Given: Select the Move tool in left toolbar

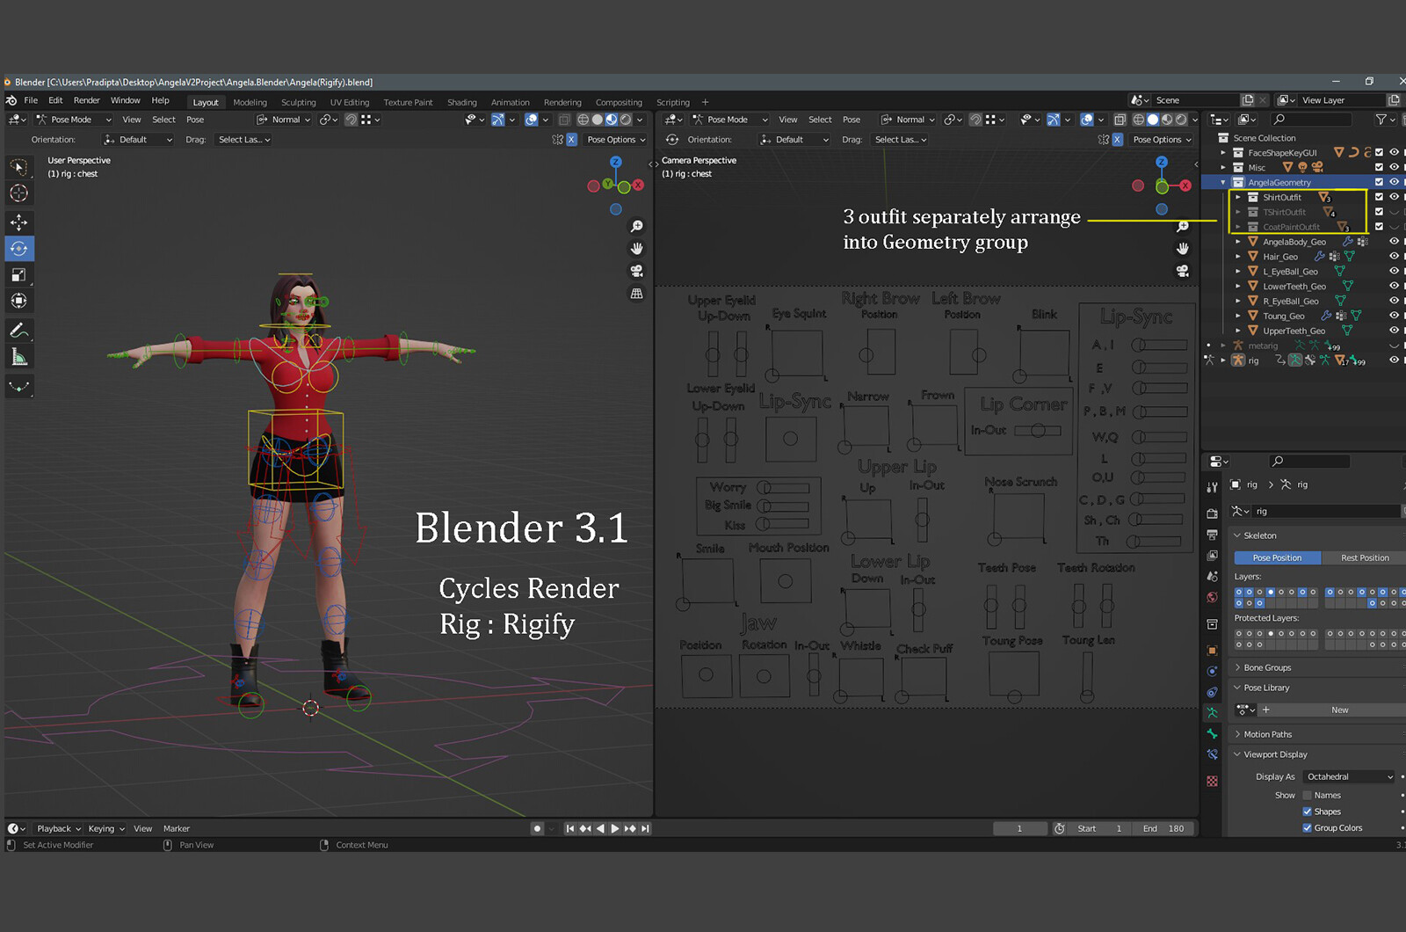Looking at the screenshot, I should tap(18, 222).
